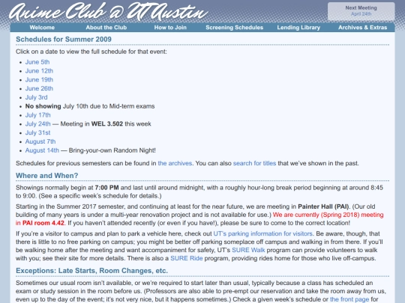The image size is (405, 303).
Task: View the July 24th schedule
Action: (x=38, y=124)
